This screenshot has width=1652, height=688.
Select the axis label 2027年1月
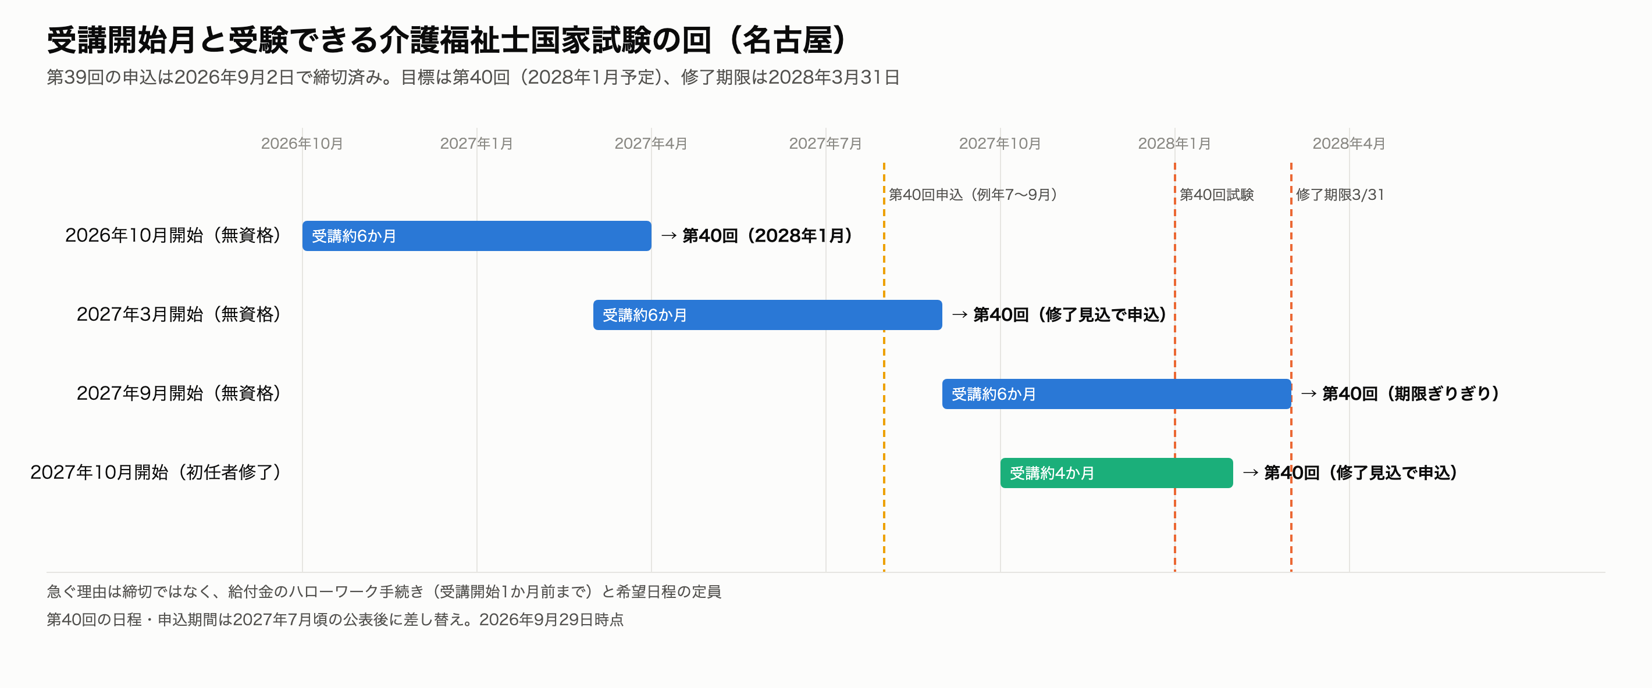click(x=476, y=144)
